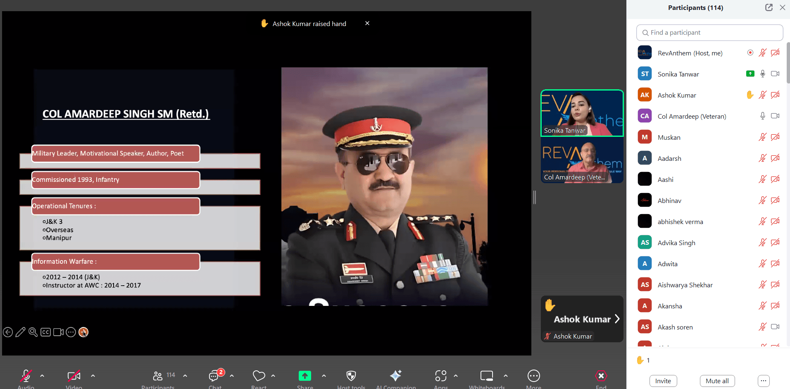Select the pen annotation tool on slide
Image resolution: width=790 pixels, height=389 pixels.
20,332
